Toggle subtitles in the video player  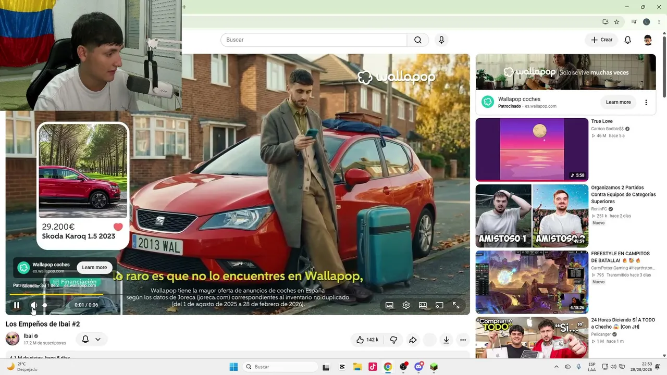(389, 305)
